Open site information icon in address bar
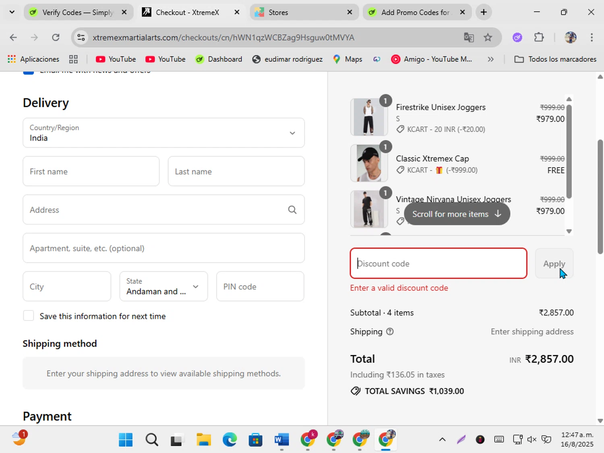This screenshot has height=453, width=604. pyautogui.click(x=81, y=37)
